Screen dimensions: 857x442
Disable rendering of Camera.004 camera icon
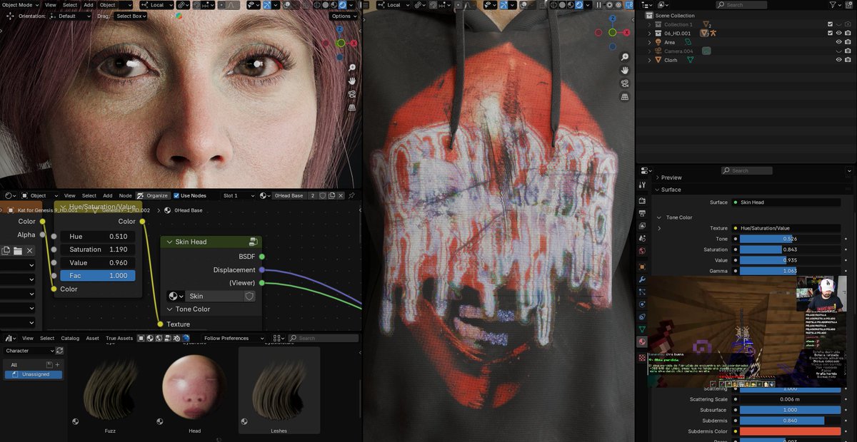pyautogui.click(x=848, y=51)
